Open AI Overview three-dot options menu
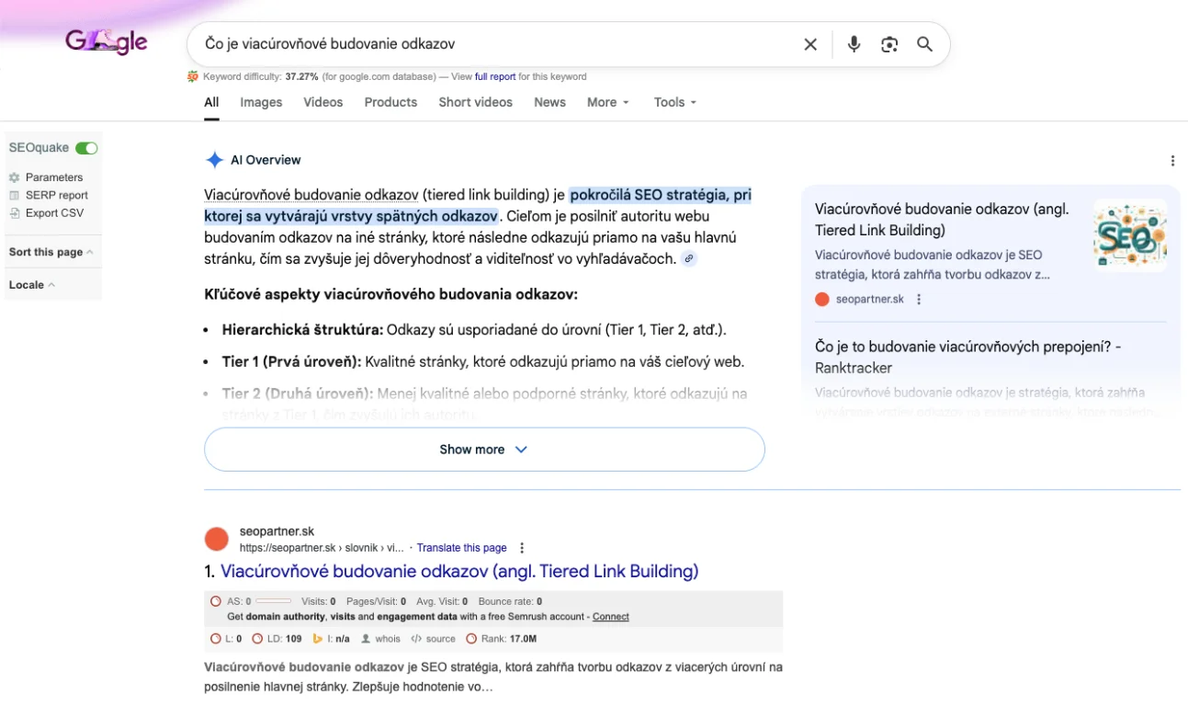1188x706 pixels. tap(1172, 161)
